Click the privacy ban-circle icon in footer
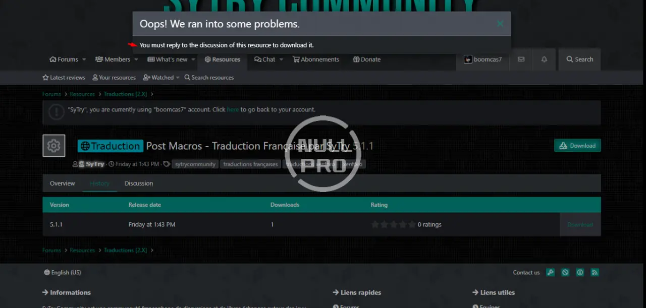Screen dimensions: 646x308 pos(565,272)
